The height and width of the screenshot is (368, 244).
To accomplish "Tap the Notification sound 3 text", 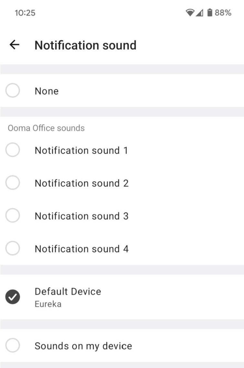I will pos(81,216).
